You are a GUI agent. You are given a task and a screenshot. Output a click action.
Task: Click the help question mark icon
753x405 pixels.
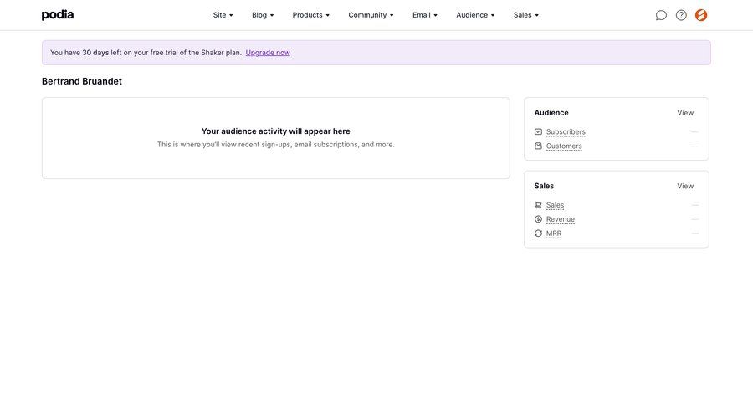coord(681,15)
